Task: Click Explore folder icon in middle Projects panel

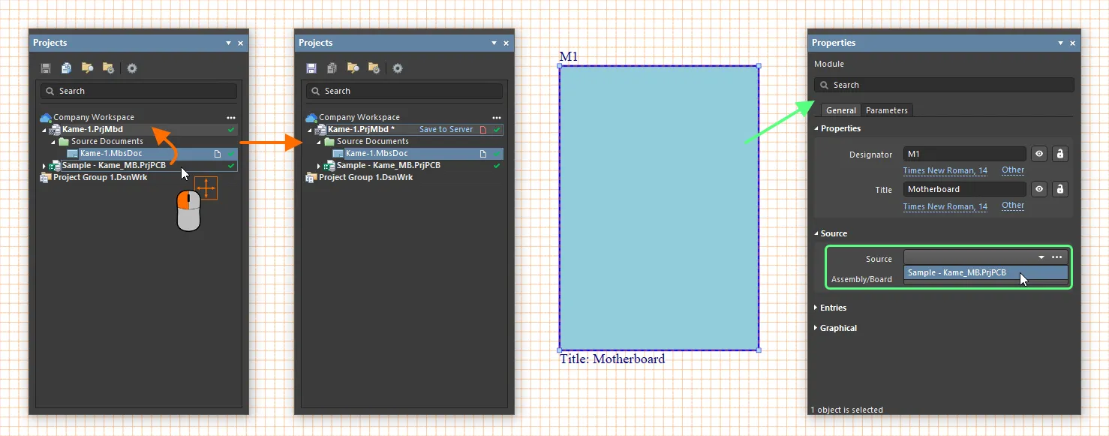Action: [374, 68]
